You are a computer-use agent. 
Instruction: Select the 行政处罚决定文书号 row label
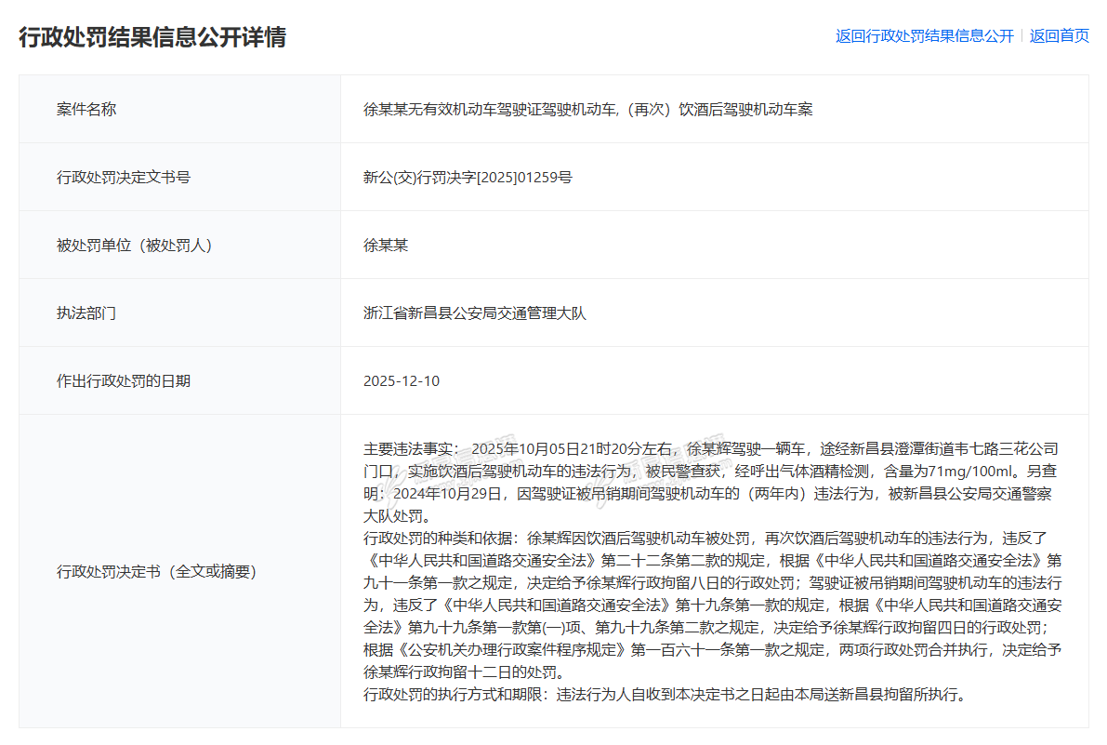click(124, 177)
